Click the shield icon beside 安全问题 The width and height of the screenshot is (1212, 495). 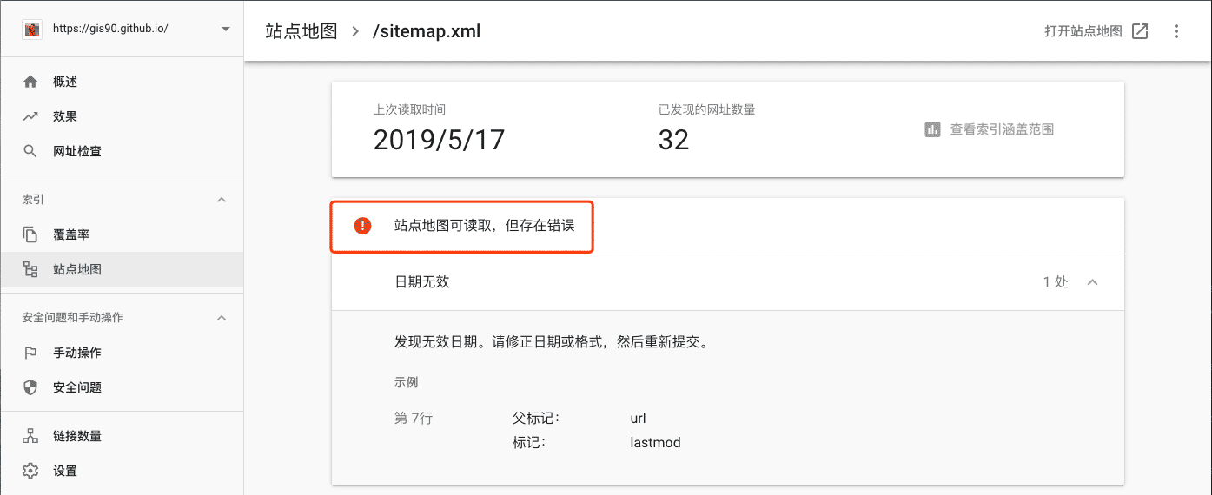(x=30, y=387)
